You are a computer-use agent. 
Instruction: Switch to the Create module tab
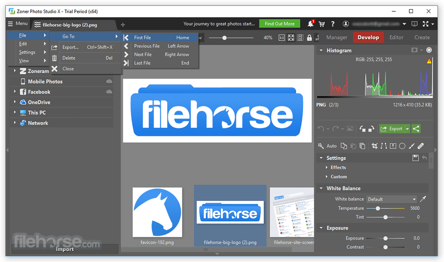[x=422, y=38]
